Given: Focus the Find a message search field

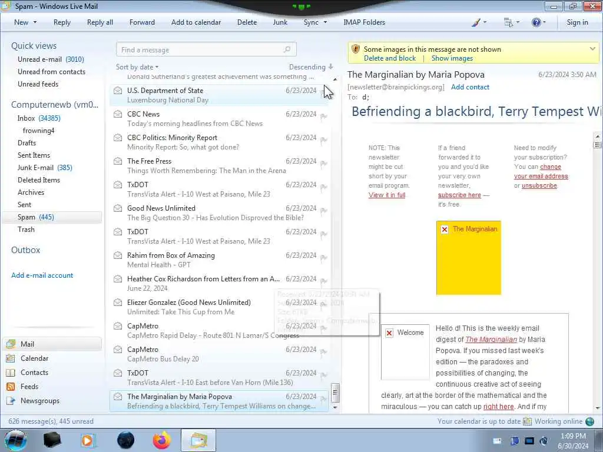Looking at the screenshot, I should click(x=206, y=49).
